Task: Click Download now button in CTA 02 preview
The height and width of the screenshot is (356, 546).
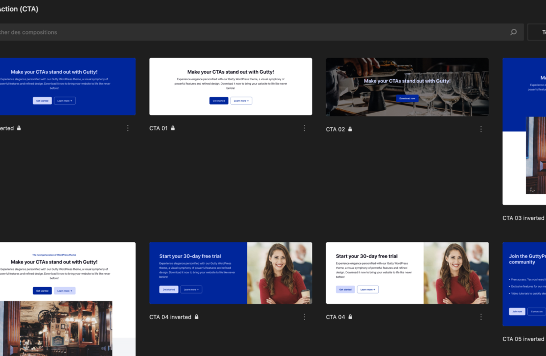Action: coord(407,98)
